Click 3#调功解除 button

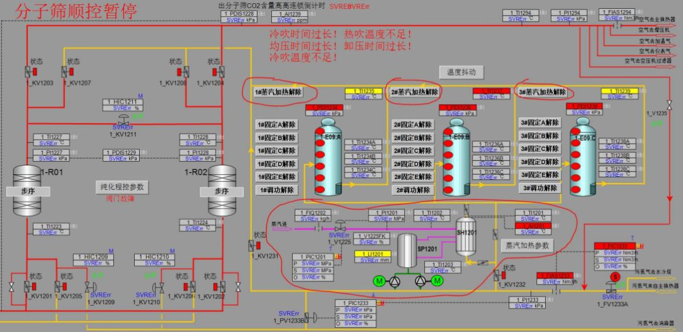[541, 188]
